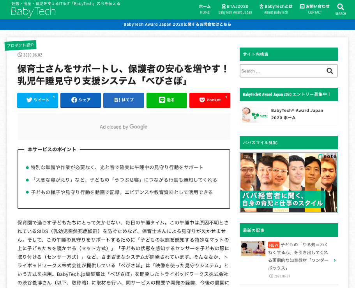Screen dimensions: 355x288
Task: Submit search with sidebar magnifier icon
Action: click(x=330, y=71)
